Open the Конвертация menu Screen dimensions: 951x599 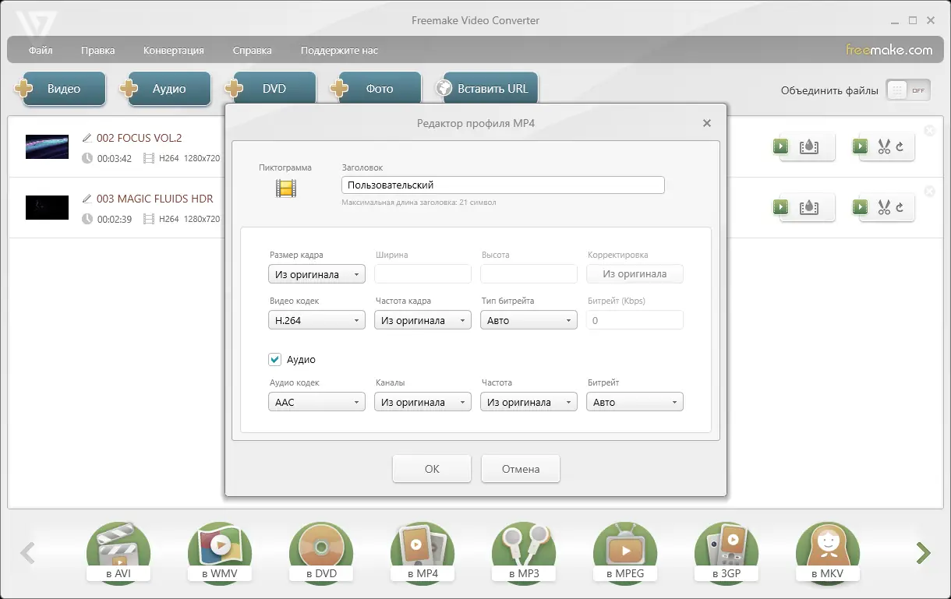point(174,51)
